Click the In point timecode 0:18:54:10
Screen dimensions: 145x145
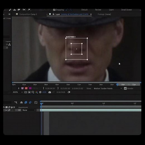pyautogui.click(x=50, y=88)
